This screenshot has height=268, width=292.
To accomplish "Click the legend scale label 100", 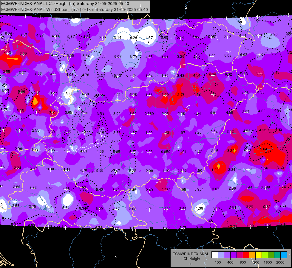I will 218,262.
